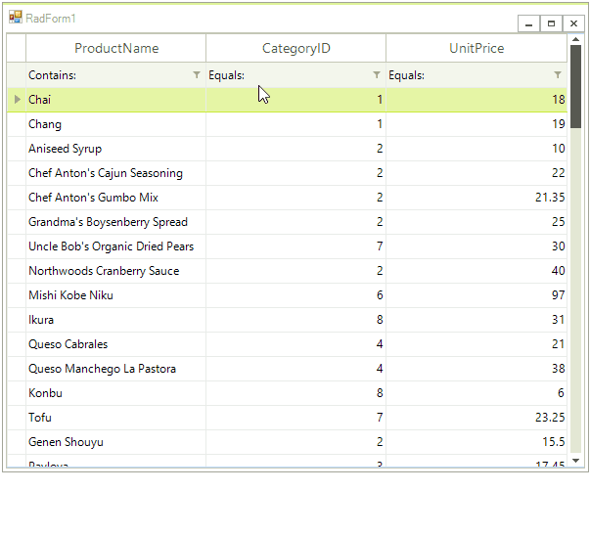This screenshot has height=536, width=590.
Task: Click UnitPrice 15.5 for Genen Shouyu
Action: [477, 442]
